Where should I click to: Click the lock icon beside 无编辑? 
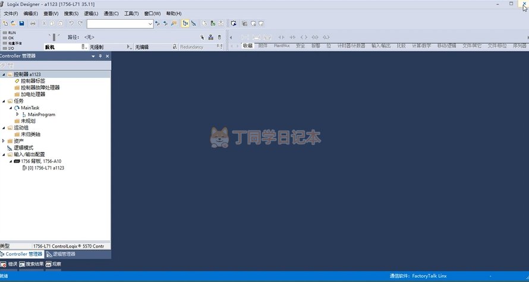pyautogui.click(x=175, y=47)
